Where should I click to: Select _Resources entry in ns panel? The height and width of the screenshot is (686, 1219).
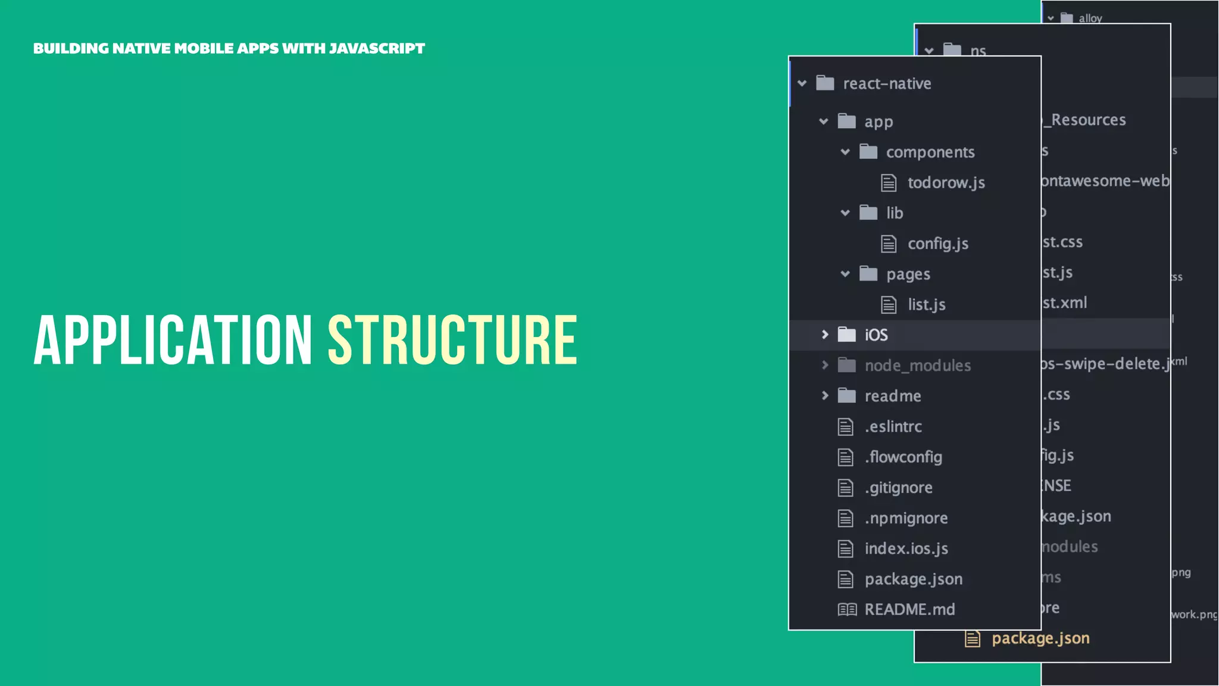1084,120
